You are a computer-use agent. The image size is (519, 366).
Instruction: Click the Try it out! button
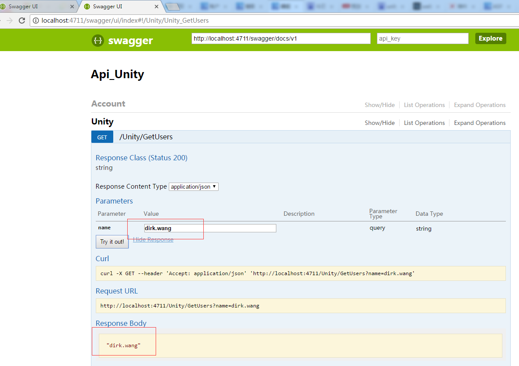click(112, 242)
